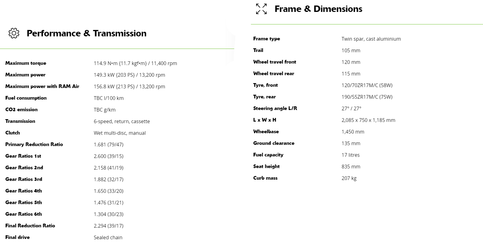Select the Wet multi-disc, manual clutch value
This screenshot has height=242, width=483.
(120, 133)
